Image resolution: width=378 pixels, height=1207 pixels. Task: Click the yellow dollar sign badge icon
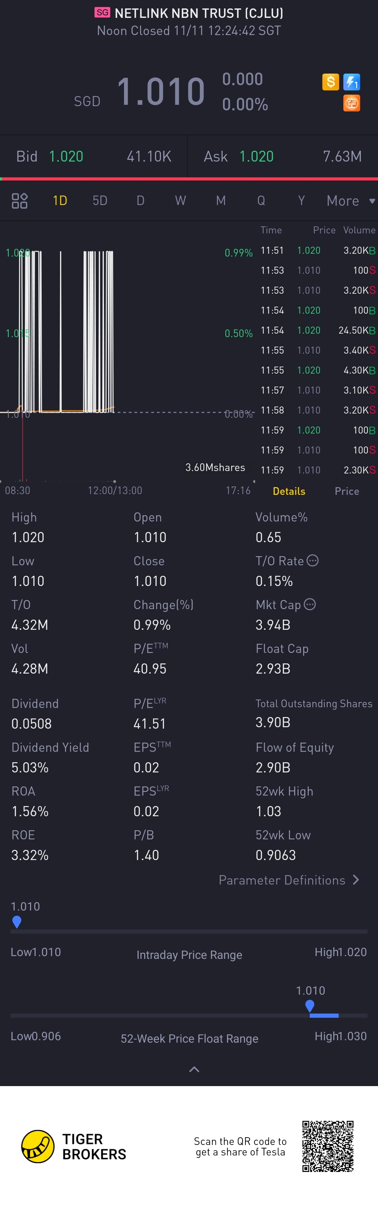(x=330, y=82)
